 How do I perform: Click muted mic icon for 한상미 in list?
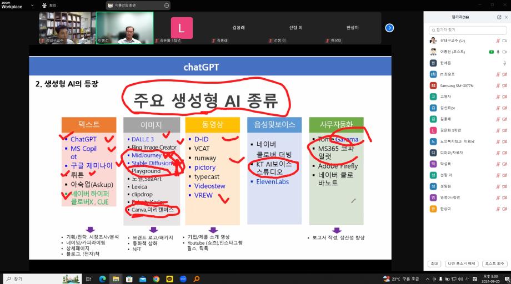click(x=498, y=209)
